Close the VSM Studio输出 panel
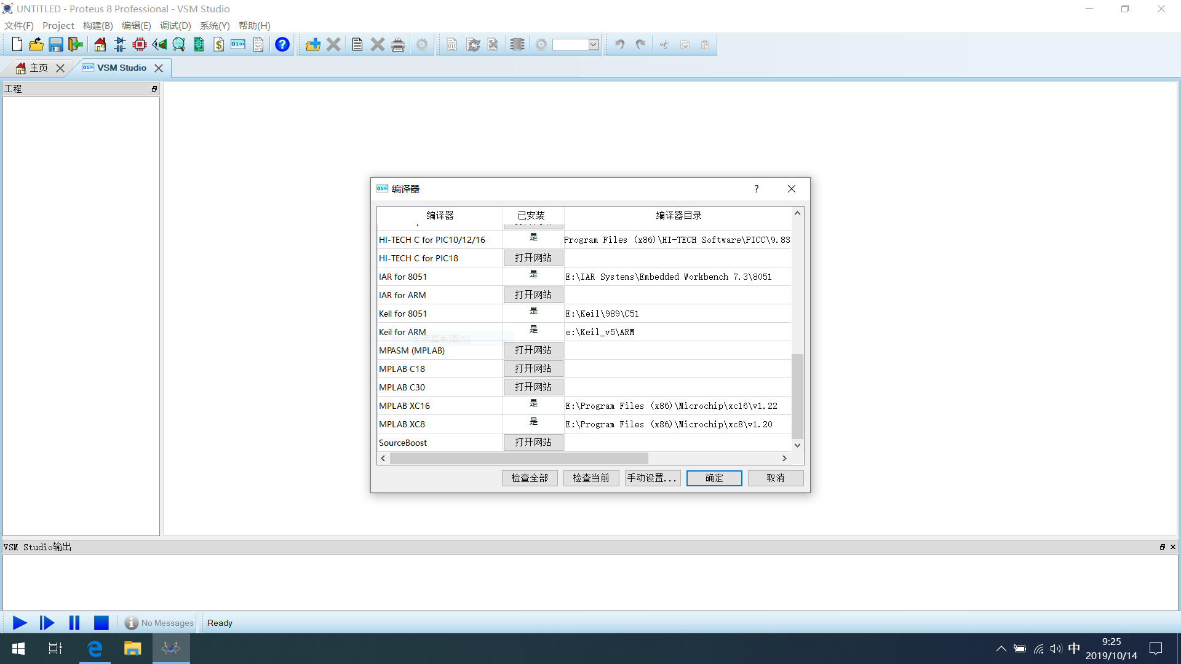The image size is (1181, 664). 1173,547
